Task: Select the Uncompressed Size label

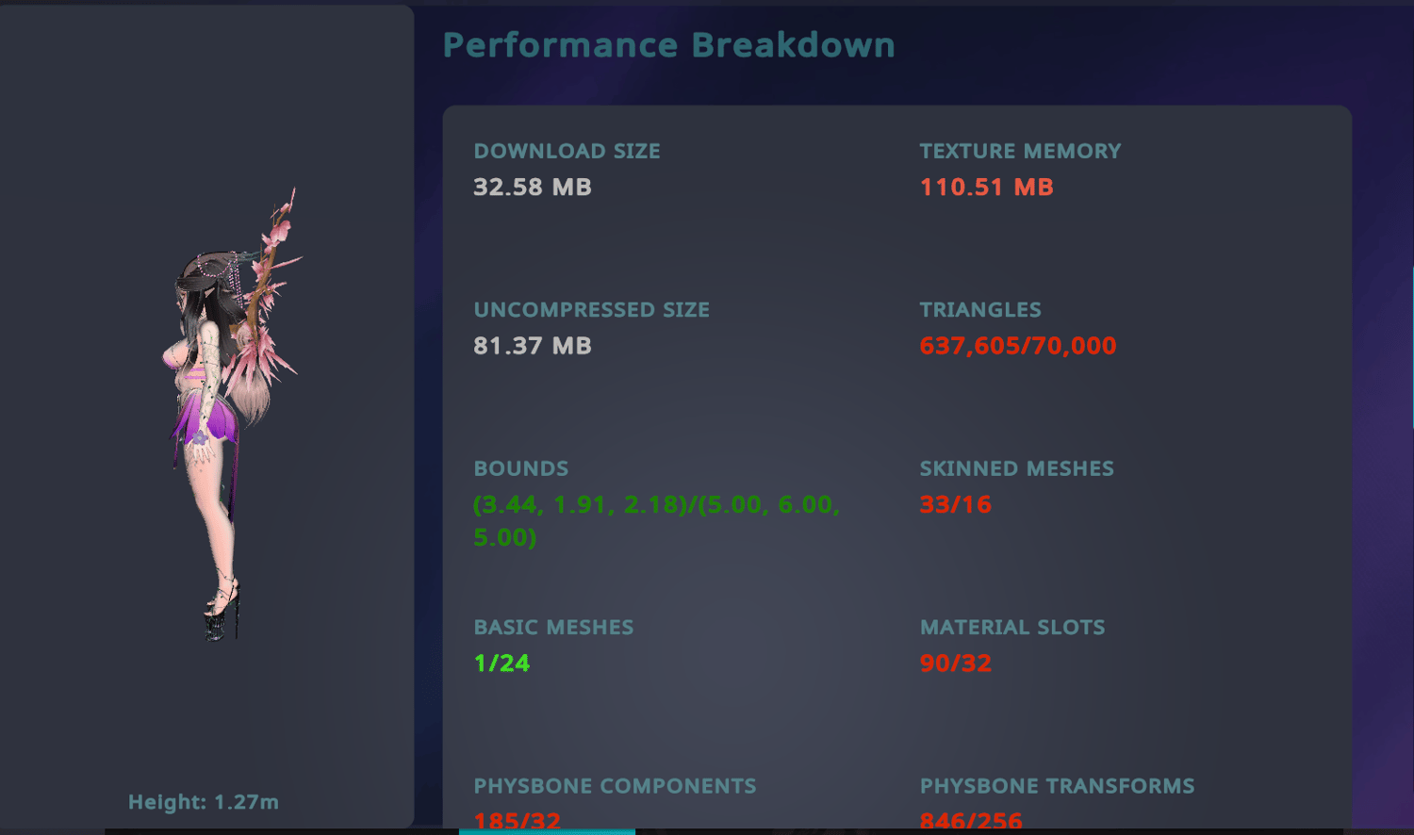Action: 592,310
